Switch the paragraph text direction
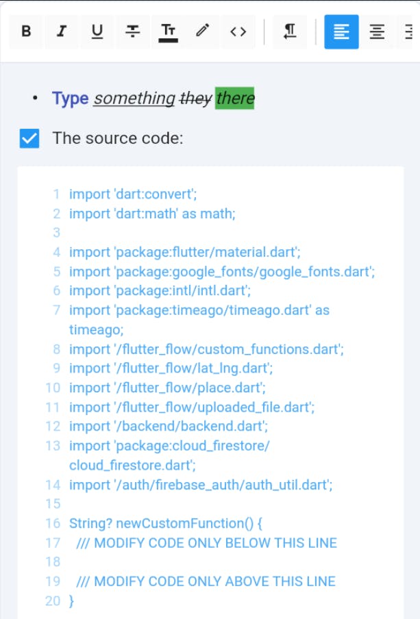The image size is (420, 619). pyautogui.click(x=290, y=31)
